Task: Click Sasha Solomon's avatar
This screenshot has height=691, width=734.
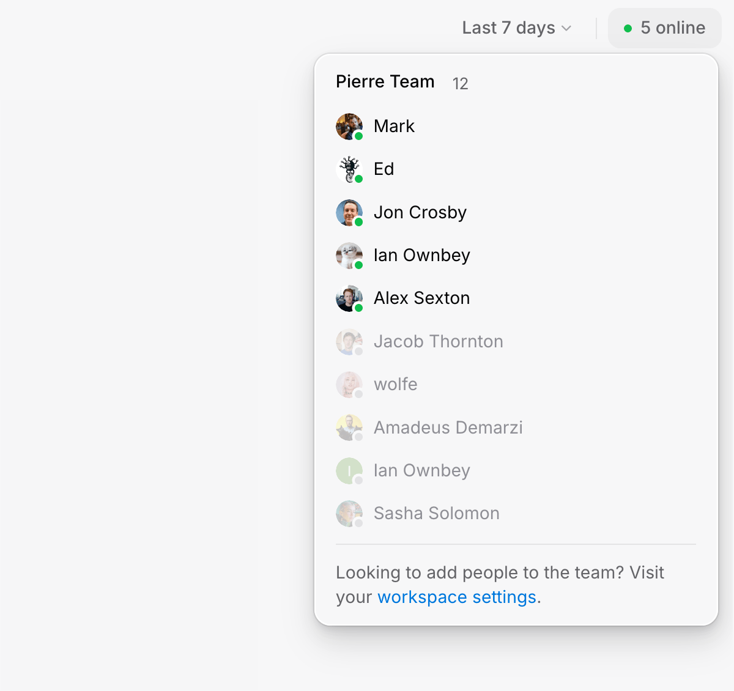Action: [349, 514]
